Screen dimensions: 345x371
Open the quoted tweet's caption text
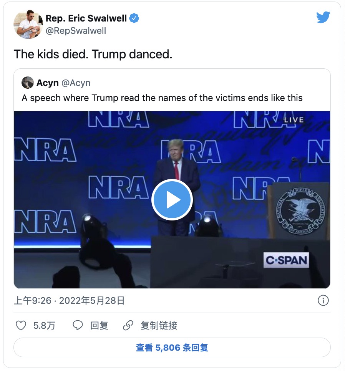pyautogui.click(x=162, y=98)
